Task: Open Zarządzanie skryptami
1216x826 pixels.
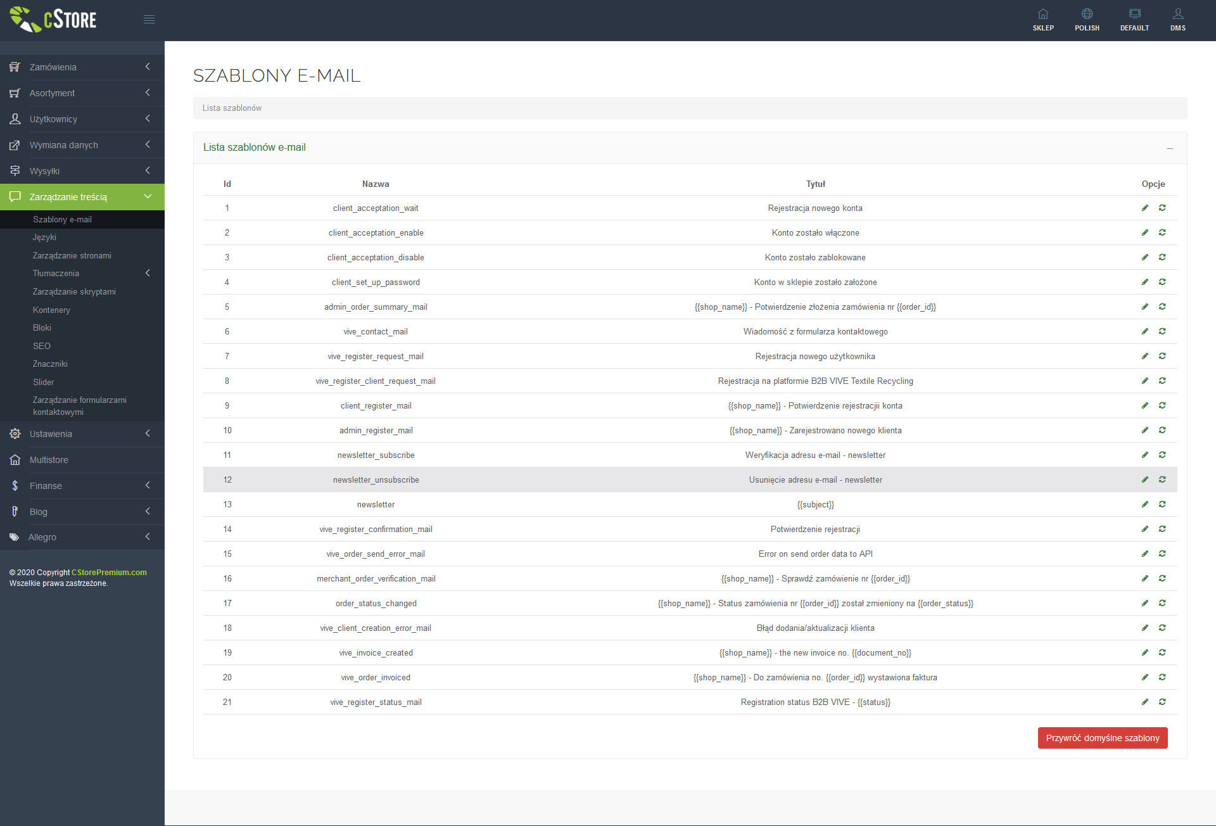Action: click(82, 291)
